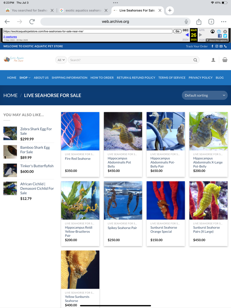Click HOME in the breadcrumb
The image size is (231, 308).
point(11,95)
